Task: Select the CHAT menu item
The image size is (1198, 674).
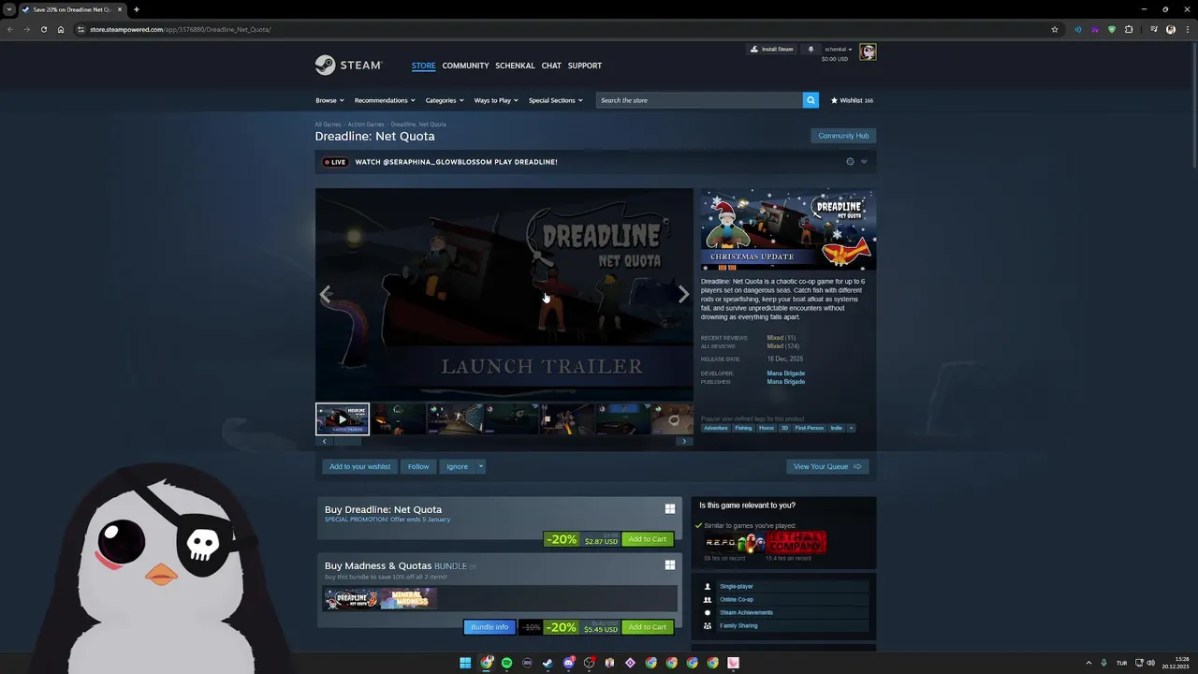Action: [x=551, y=66]
